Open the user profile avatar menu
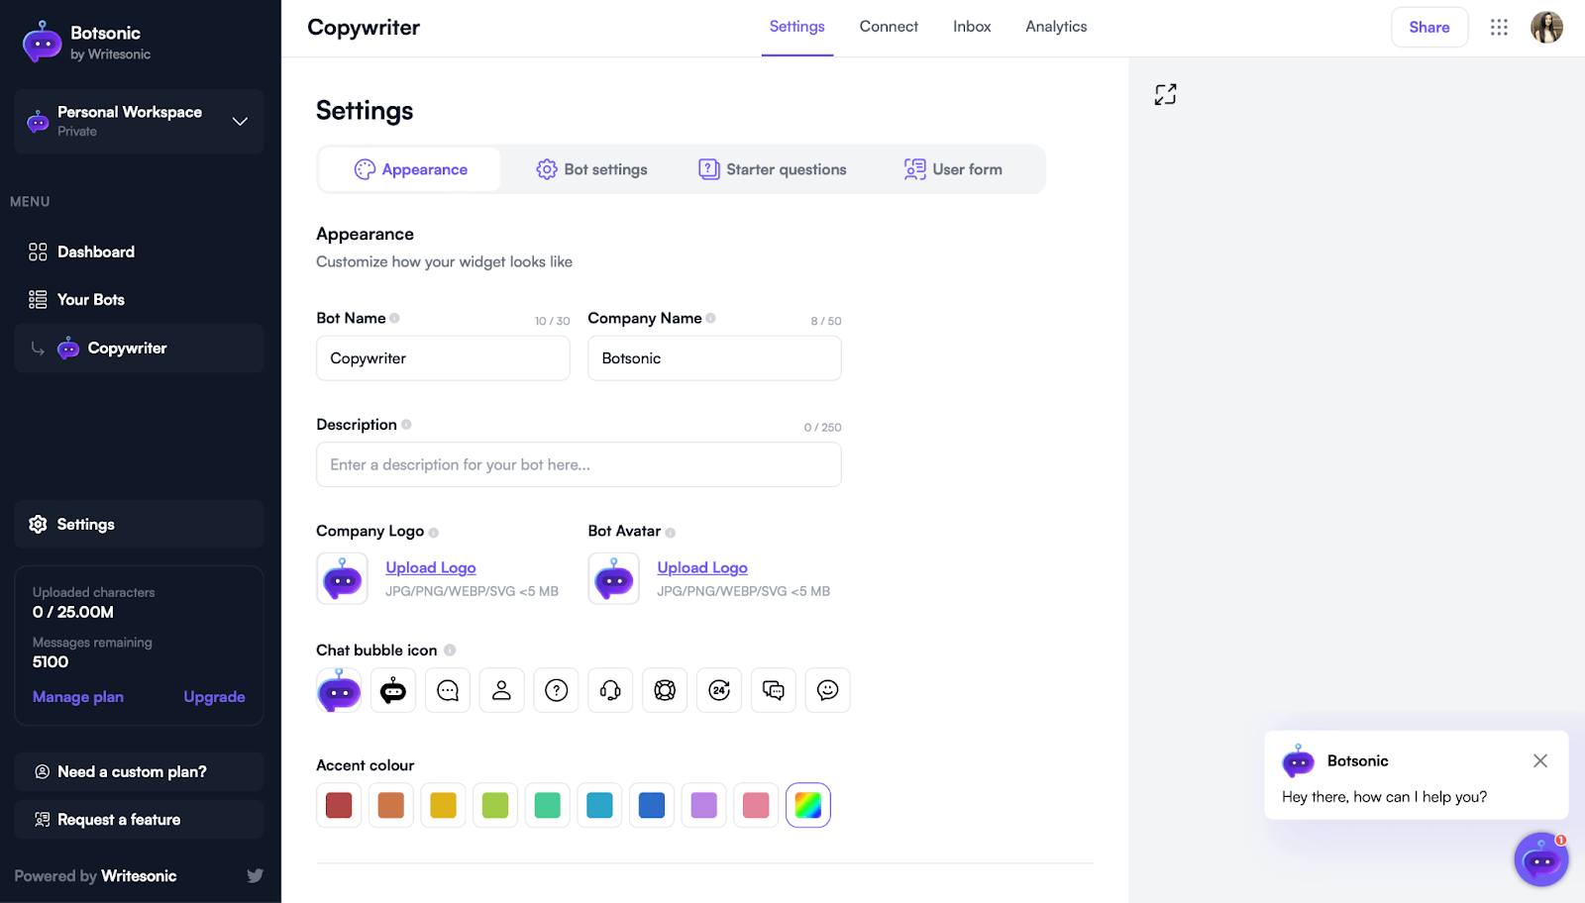The height and width of the screenshot is (903, 1585). [1546, 28]
